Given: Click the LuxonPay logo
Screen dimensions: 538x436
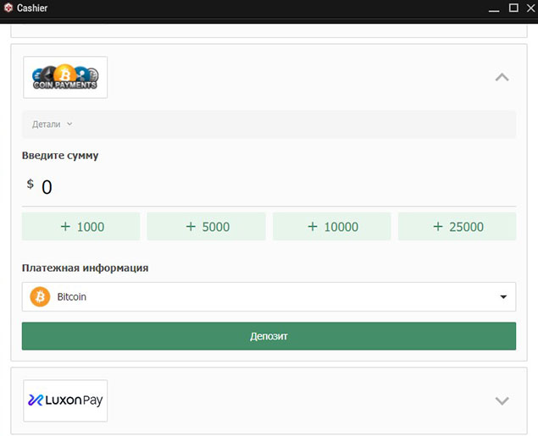Looking at the screenshot, I should click(x=65, y=400).
